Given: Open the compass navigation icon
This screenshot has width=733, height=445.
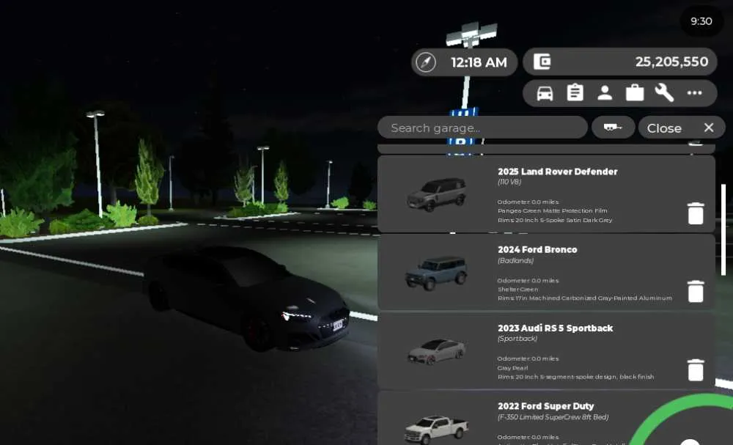Looking at the screenshot, I should (426, 62).
